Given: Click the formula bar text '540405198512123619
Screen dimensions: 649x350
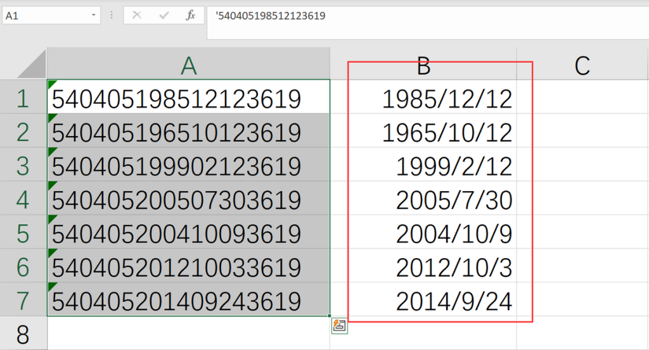Looking at the screenshot, I should pos(270,16).
